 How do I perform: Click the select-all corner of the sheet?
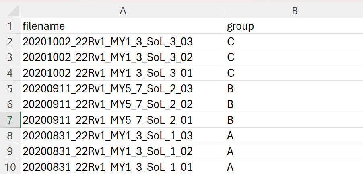click(10, 11)
